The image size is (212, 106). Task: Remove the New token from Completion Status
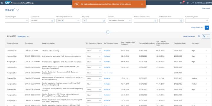point(62,21)
